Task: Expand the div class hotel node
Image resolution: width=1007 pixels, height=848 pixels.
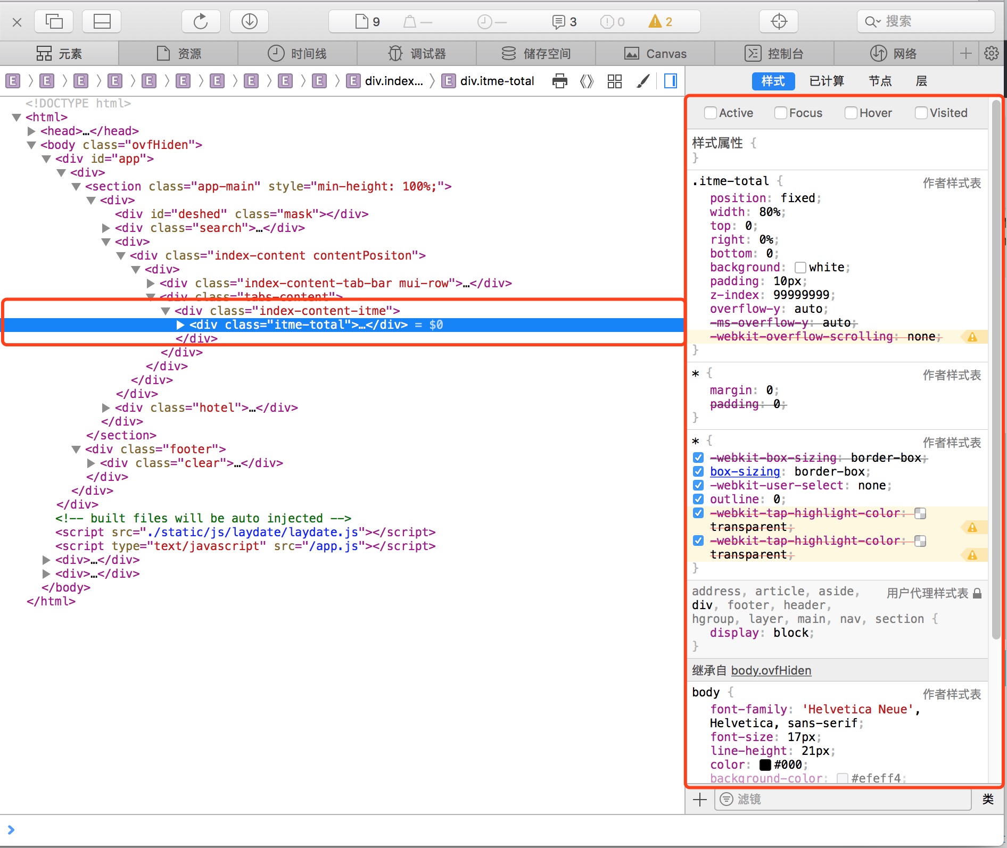Action: (106, 408)
